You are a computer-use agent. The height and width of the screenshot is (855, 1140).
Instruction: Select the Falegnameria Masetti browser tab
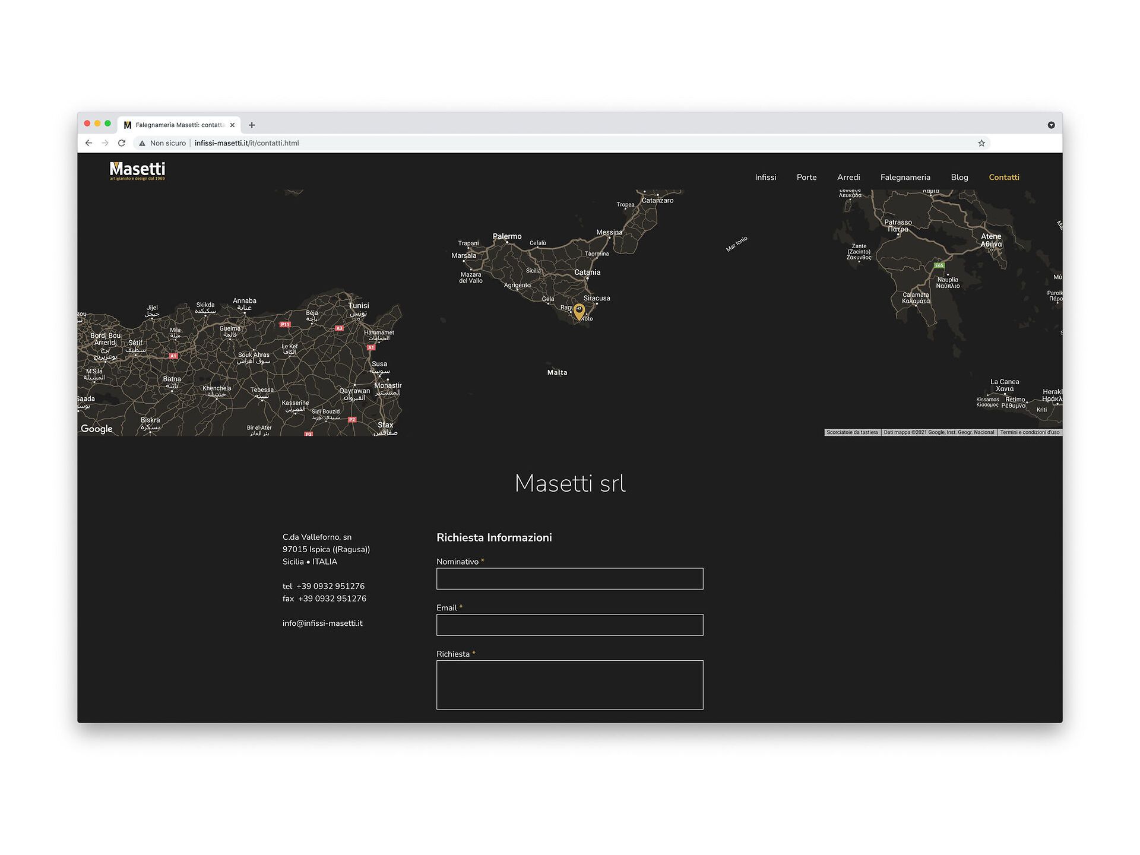(179, 125)
